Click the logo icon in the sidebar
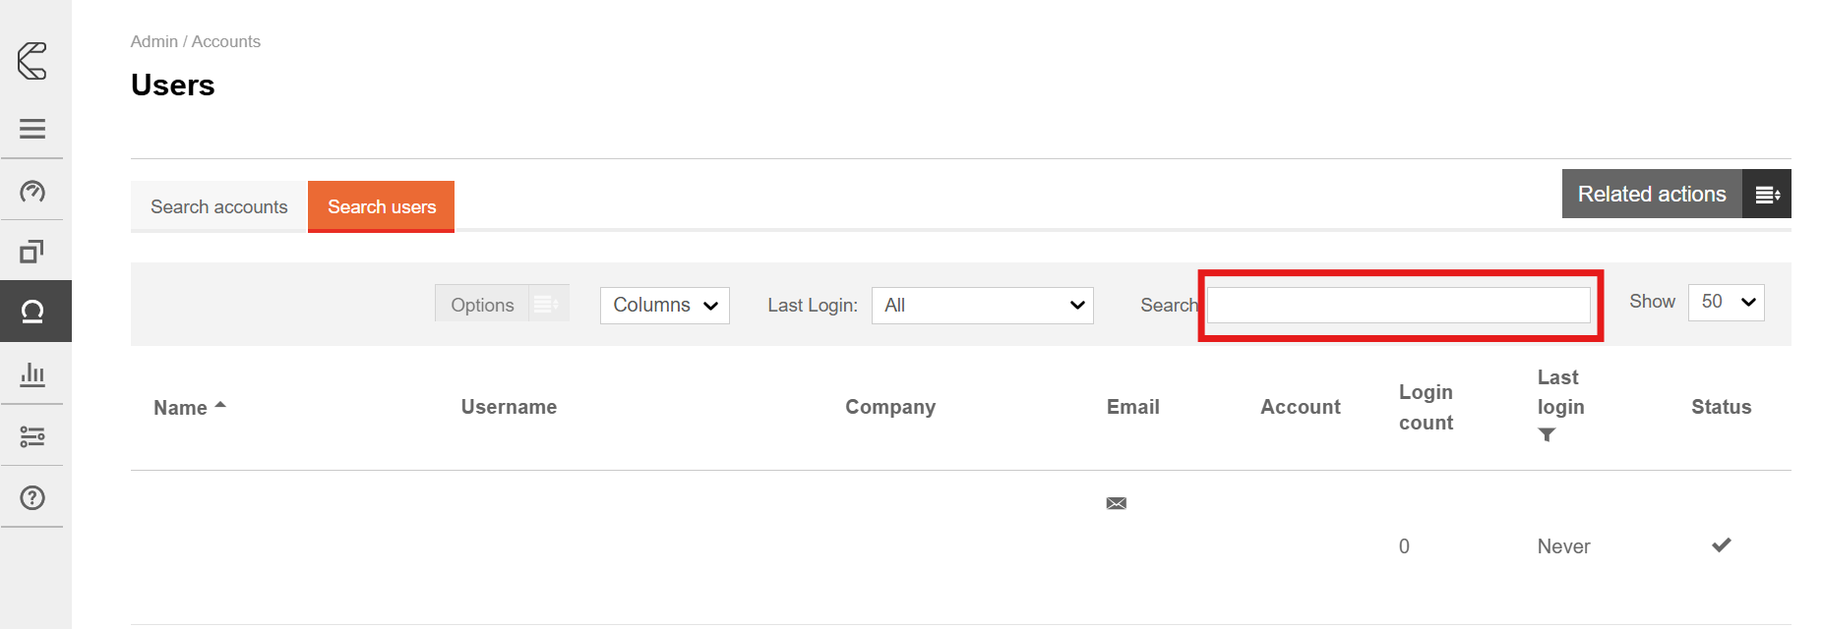 tap(32, 61)
